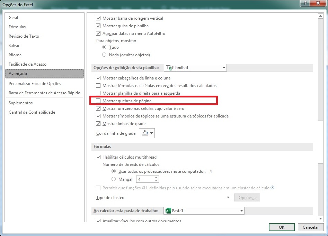The image size is (328, 236).
Task: Uncheck Mostrar linhas de grade
Action: point(98,124)
